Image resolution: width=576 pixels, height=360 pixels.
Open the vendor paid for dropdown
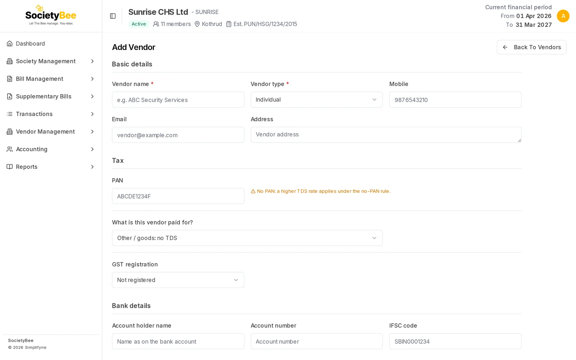(247, 238)
